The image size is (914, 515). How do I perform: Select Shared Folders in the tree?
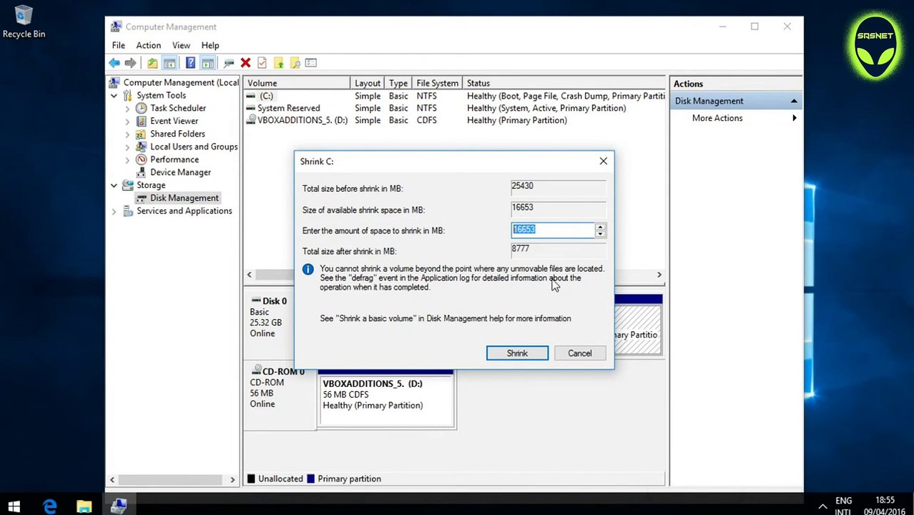pyautogui.click(x=177, y=134)
